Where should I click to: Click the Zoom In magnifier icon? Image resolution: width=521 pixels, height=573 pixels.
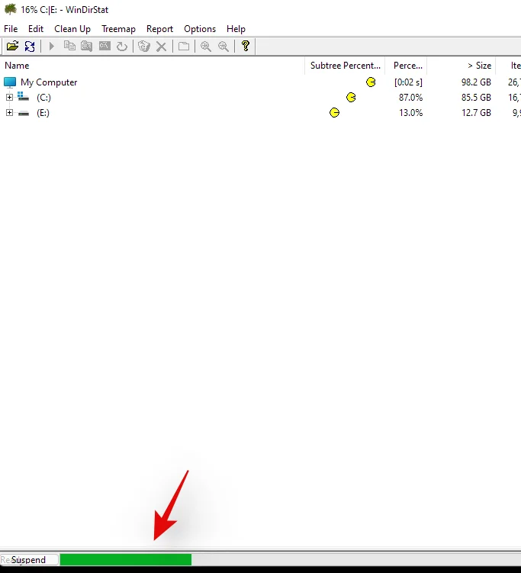(205, 47)
